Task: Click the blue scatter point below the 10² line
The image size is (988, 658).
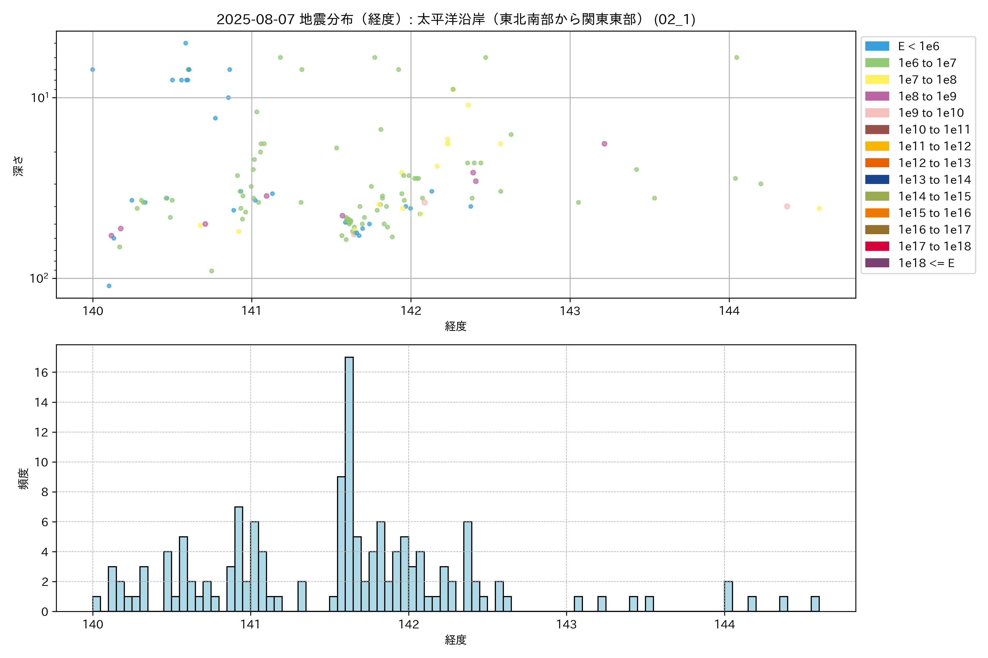Action: (109, 286)
